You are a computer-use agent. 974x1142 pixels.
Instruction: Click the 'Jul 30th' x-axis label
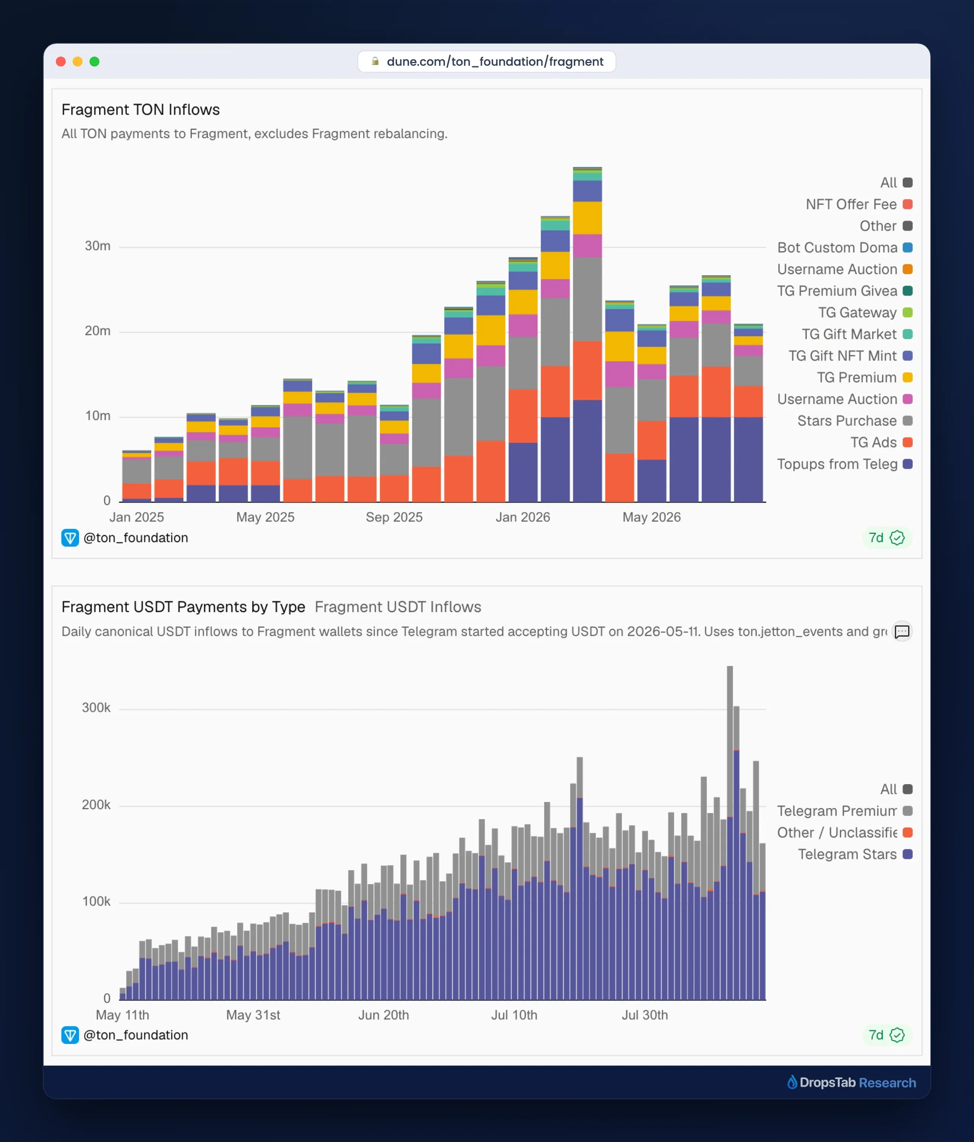(645, 1015)
